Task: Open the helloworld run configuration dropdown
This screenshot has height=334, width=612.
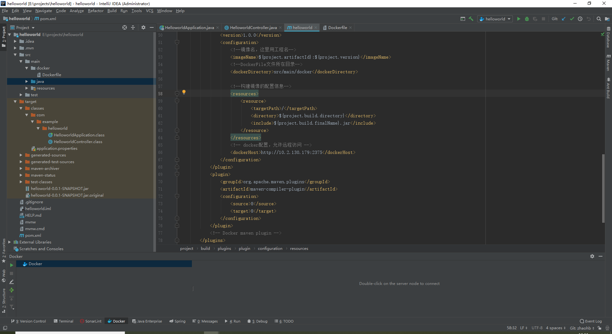Action: point(495,19)
